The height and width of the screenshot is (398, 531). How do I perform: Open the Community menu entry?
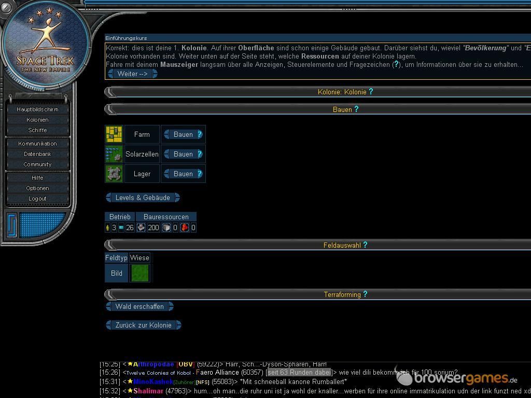37,164
